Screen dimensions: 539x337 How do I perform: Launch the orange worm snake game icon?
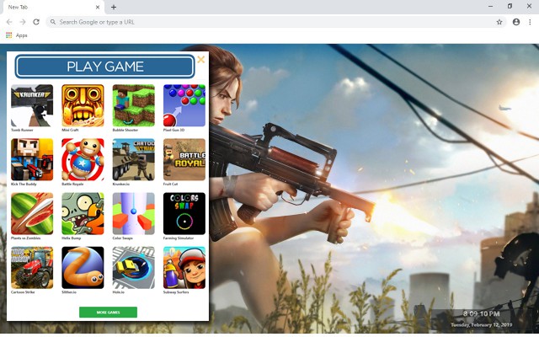(x=83, y=268)
